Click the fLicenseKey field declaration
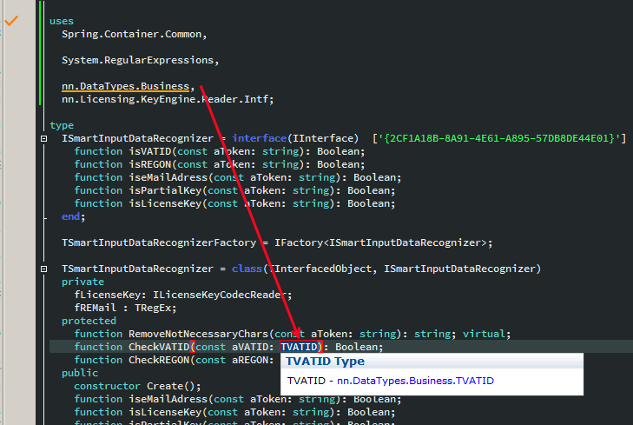This screenshot has height=425, width=633. point(183,295)
